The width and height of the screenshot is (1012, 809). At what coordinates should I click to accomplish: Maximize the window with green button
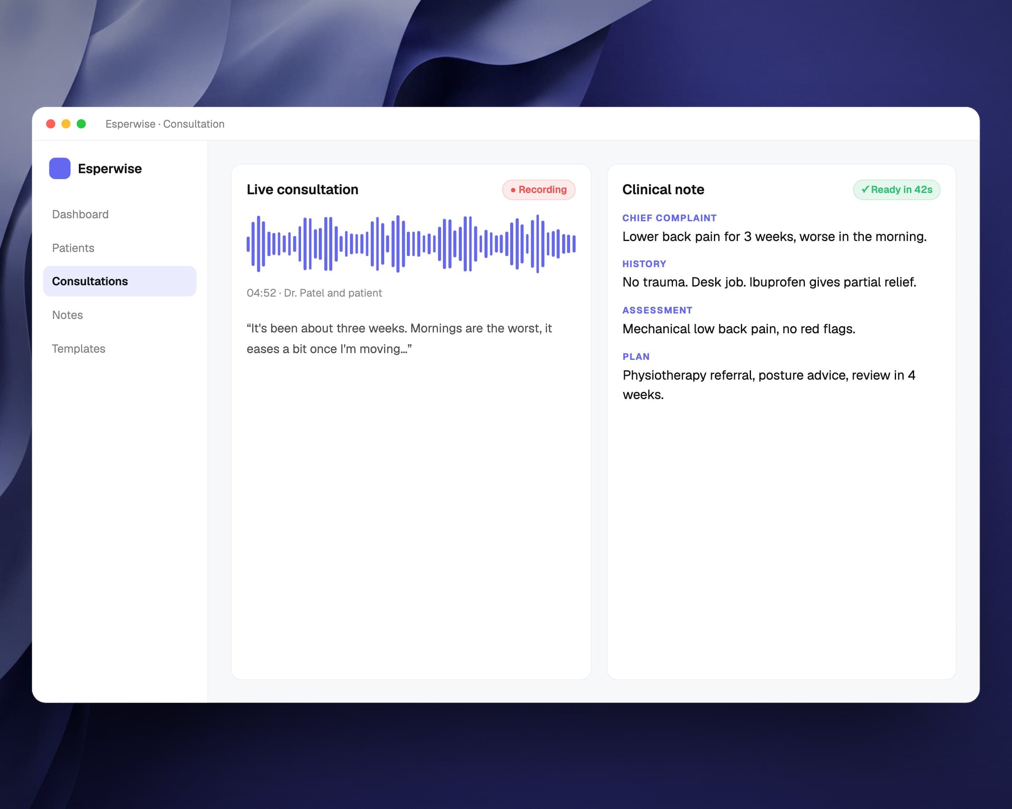pos(81,124)
